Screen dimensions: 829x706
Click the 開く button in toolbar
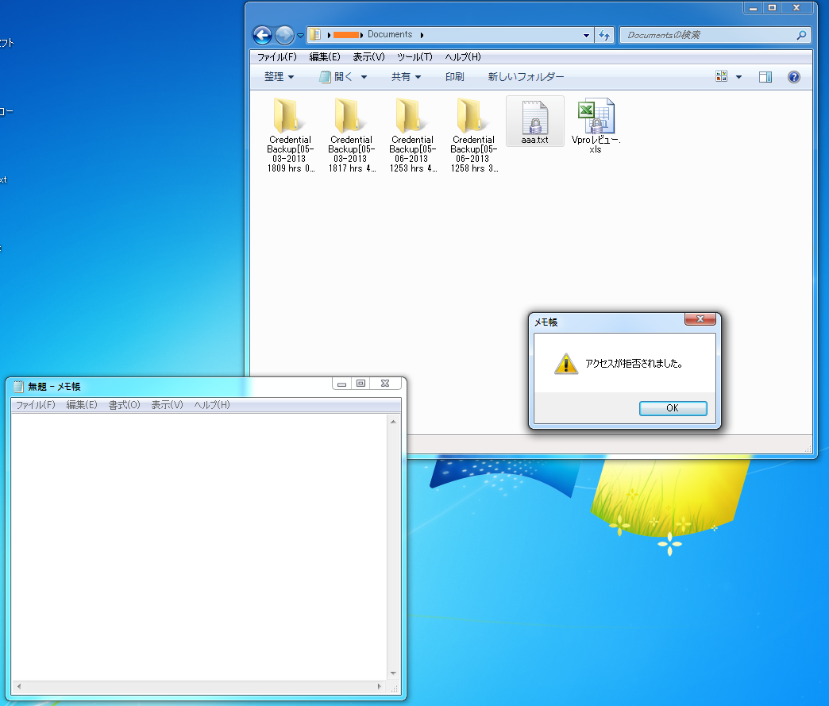[x=336, y=77]
